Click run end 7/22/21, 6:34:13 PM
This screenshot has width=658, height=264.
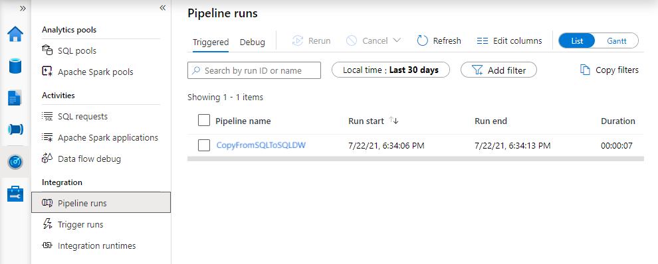[x=512, y=146]
